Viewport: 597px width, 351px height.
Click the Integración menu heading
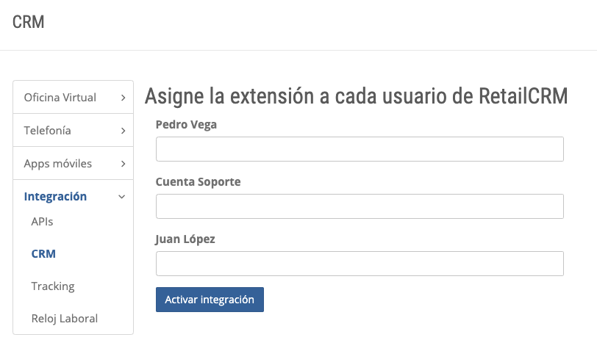click(x=56, y=197)
